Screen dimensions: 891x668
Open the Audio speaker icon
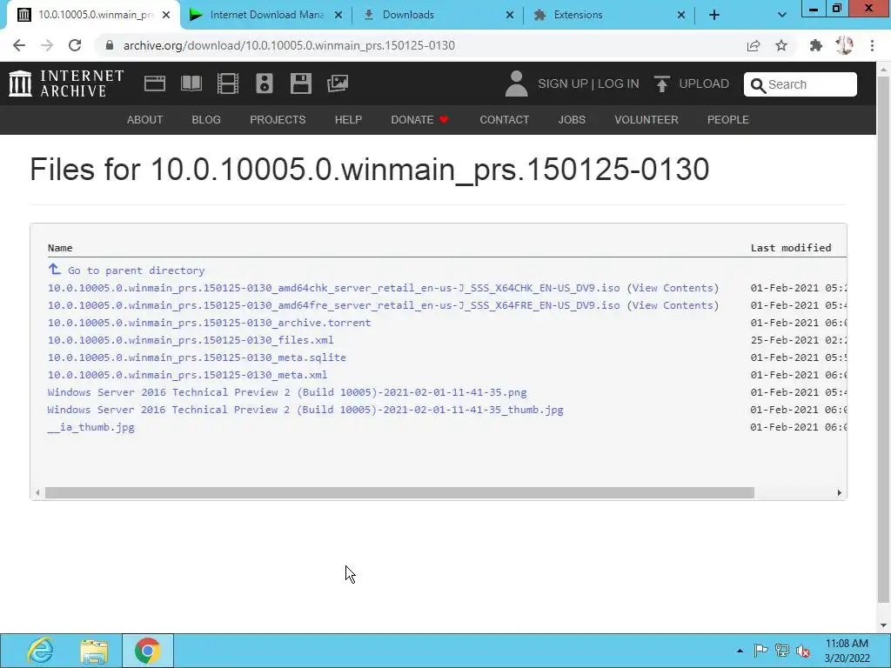point(265,83)
